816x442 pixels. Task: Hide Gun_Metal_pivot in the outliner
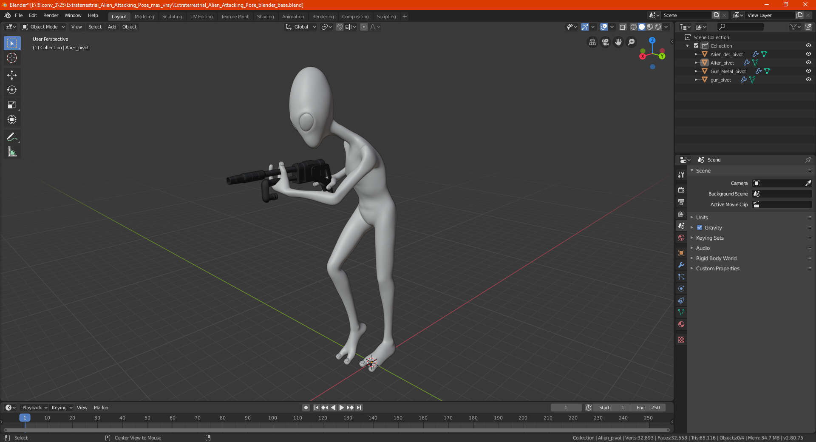pos(808,71)
